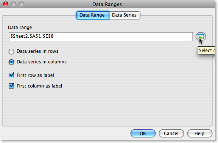Click the 'Data series in rows' label text

pos(37,51)
